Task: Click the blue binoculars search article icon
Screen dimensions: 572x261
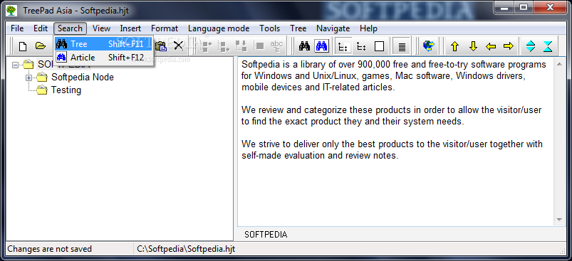Action: click(322, 46)
